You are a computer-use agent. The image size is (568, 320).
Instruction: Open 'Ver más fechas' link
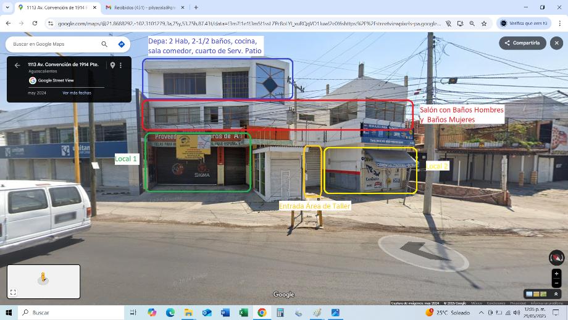[77, 93]
